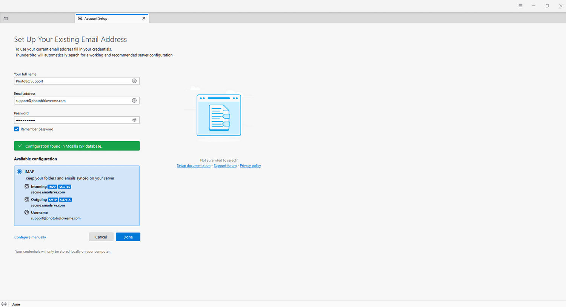The width and height of the screenshot is (566, 307).
Task: Click the username value support@photobizlovesme.com
Action: [x=56, y=218]
